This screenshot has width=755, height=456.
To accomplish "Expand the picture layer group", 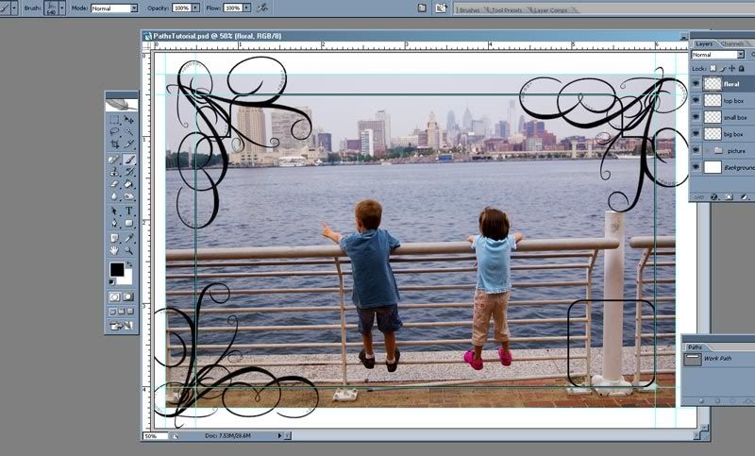I will click(x=707, y=150).
